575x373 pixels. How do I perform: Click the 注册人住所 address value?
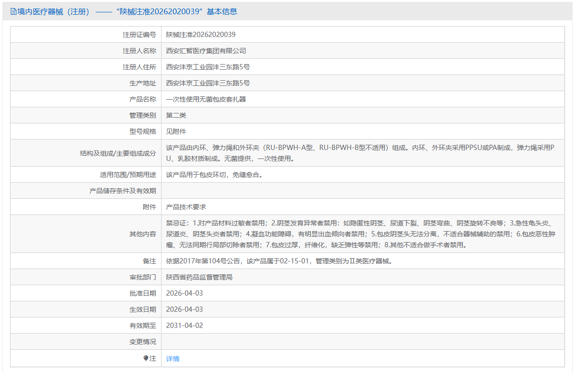tap(208, 67)
